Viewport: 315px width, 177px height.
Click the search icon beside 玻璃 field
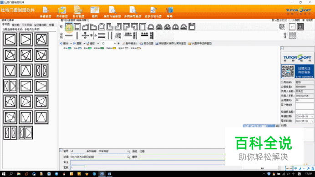coord(128,157)
